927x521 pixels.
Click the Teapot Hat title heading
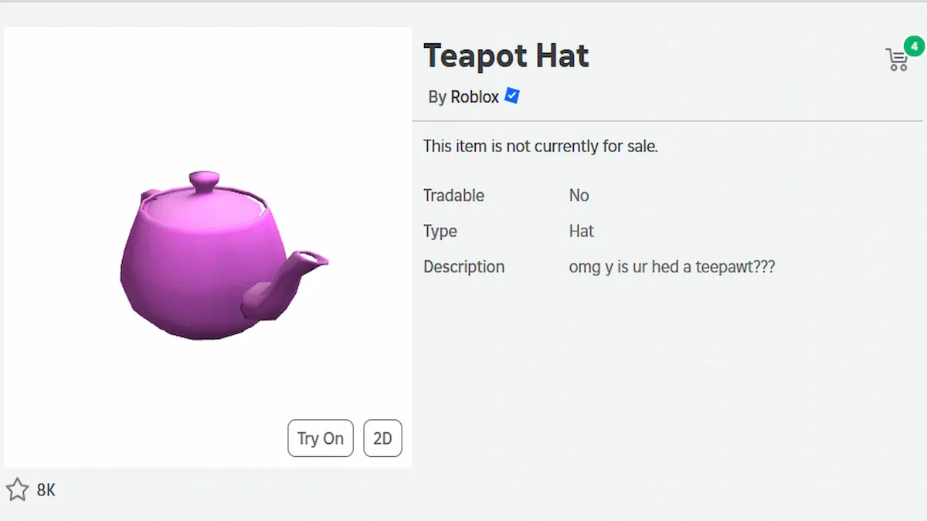(506, 56)
